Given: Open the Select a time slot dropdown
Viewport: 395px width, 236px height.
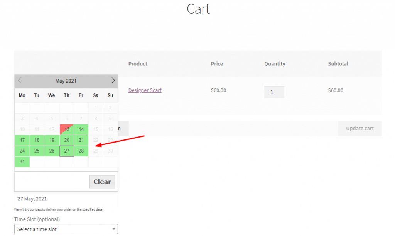Looking at the screenshot, I should (66, 229).
